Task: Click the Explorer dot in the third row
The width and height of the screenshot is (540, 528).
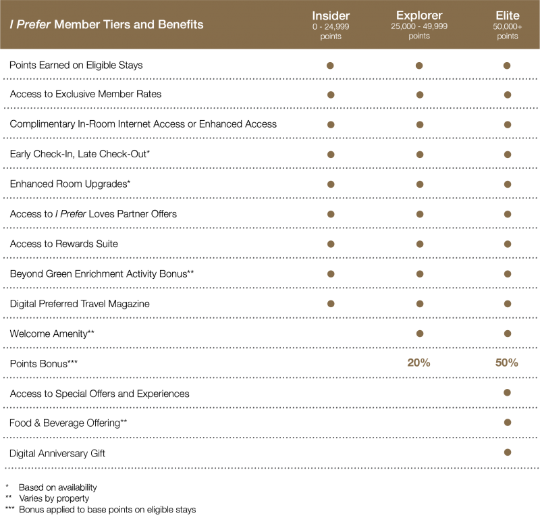Action: (x=419, y=125)
